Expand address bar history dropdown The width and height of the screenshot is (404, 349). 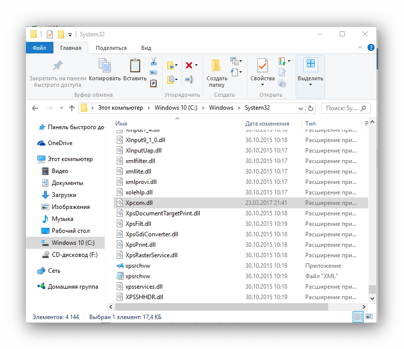click(x=300, y=108)
